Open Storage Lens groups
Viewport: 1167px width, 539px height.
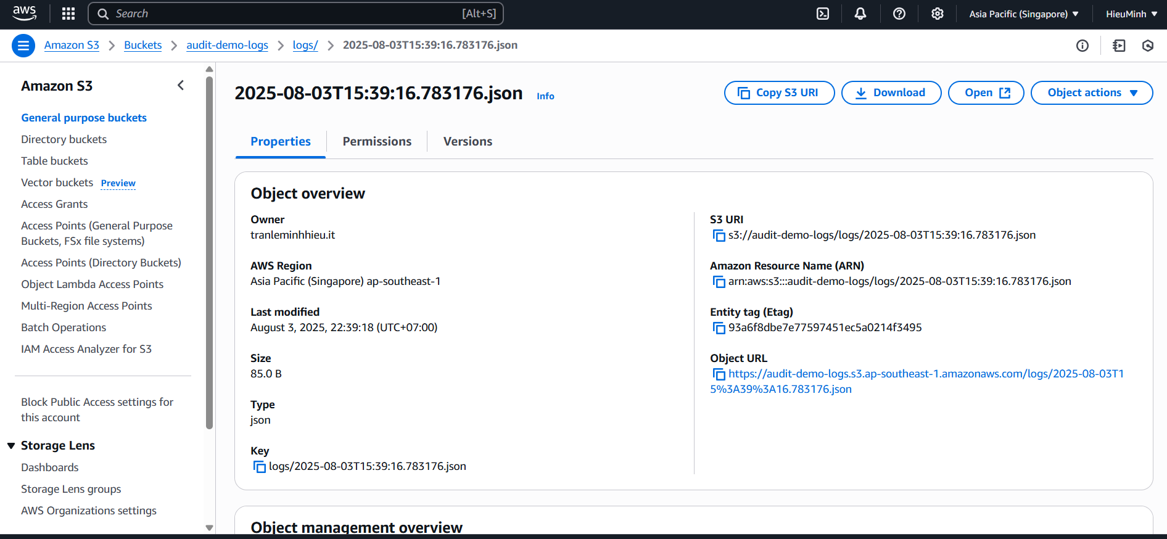click(71, 489)
